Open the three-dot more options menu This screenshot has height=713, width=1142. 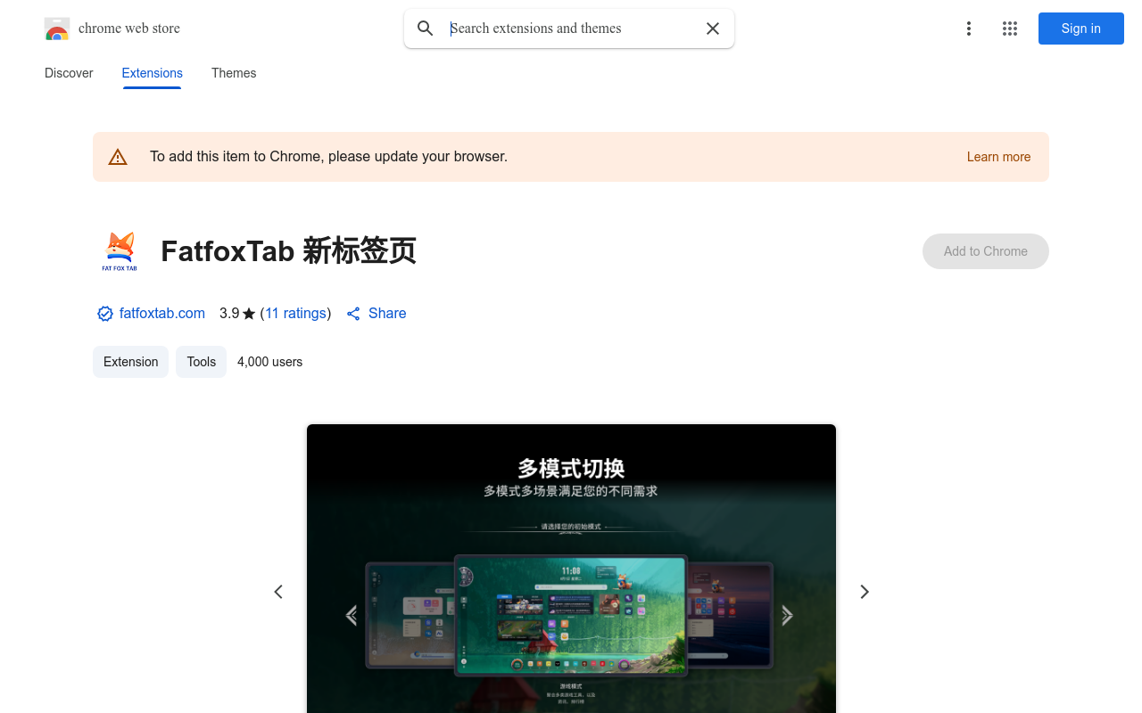968,29
